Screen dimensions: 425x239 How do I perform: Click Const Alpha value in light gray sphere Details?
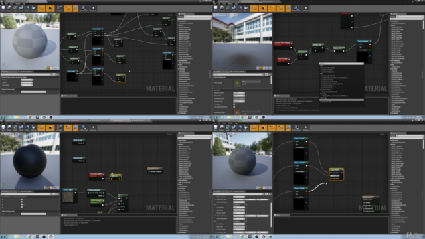click(27, 85)
